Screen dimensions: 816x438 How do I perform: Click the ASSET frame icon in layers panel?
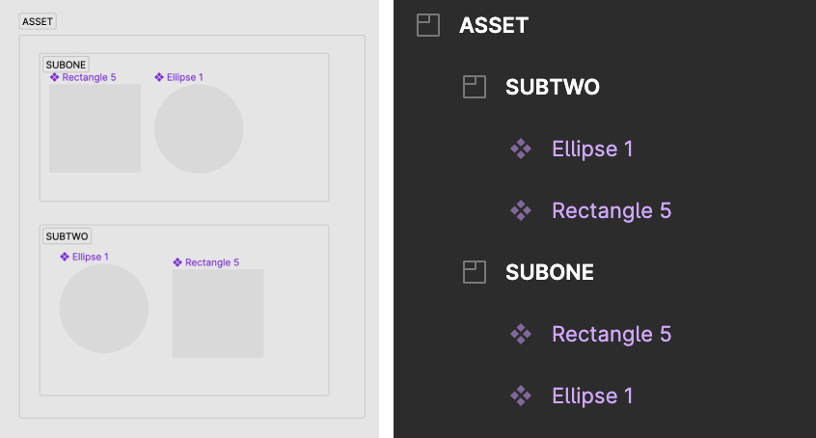(x=428, y=25)
